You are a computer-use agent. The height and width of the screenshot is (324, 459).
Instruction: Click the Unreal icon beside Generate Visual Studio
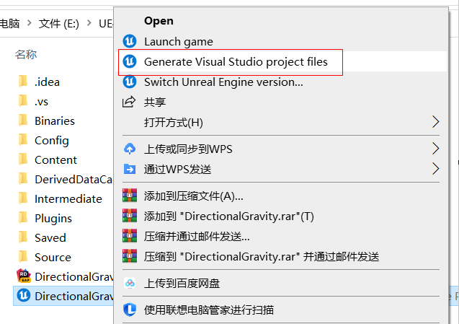point(130,61)
